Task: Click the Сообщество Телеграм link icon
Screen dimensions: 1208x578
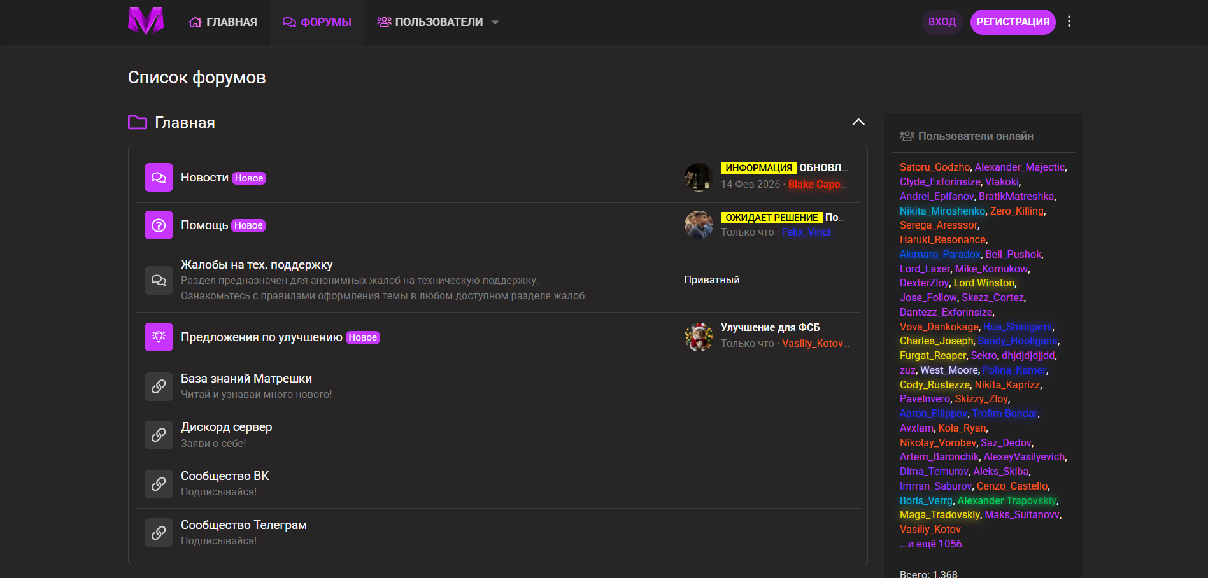Action: point(159,532)
